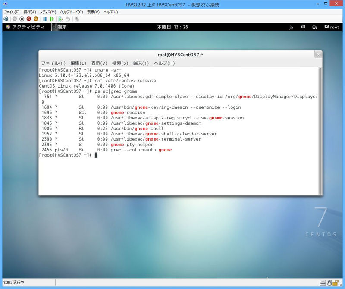Click the mouse icon in the status bar

point(329,282)
